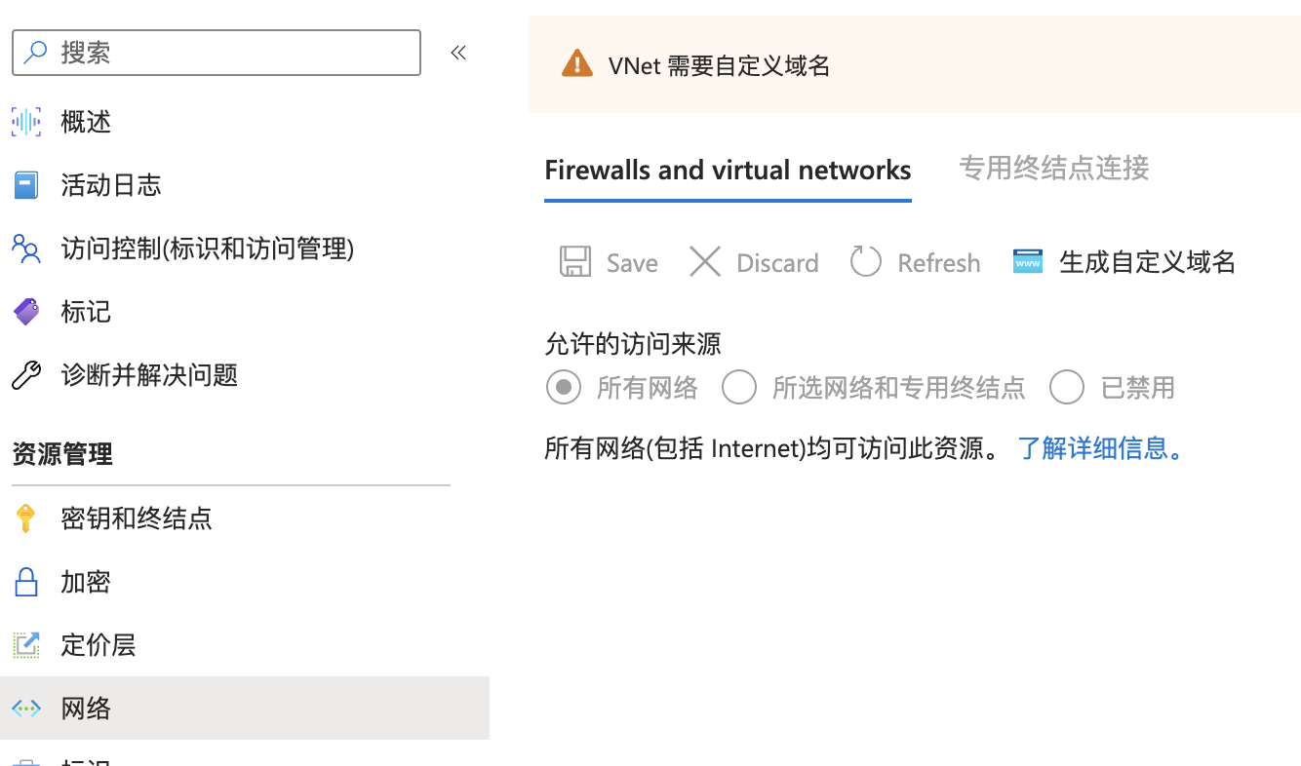1301x766 pixels.
Task: Click the Overview (概述) waveform icon
Action: coord(26,122)
